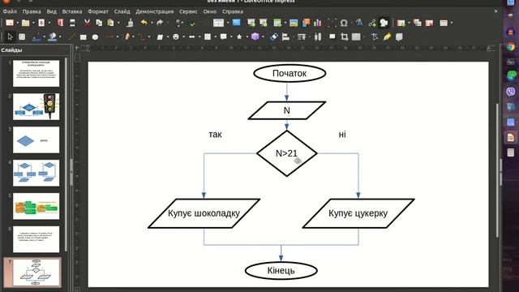Select the Symbol shapes smiley tool
Image resolution: width=519 pixels, height=292 pixels.
click(x=176, y=36)
